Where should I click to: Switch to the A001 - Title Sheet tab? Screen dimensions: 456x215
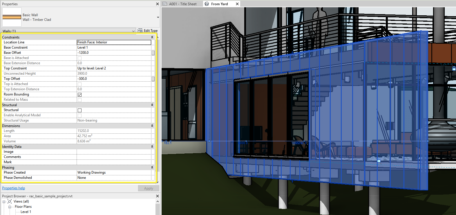pyautogui.click(x=183, y=4)
